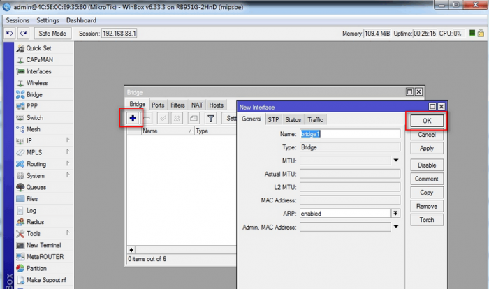Screen dimensions: 489x289
Task: Toggle the Safe Mode button
Action: click(52, 34)
